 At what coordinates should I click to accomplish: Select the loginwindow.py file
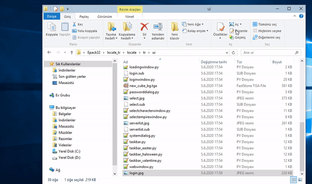142,79
